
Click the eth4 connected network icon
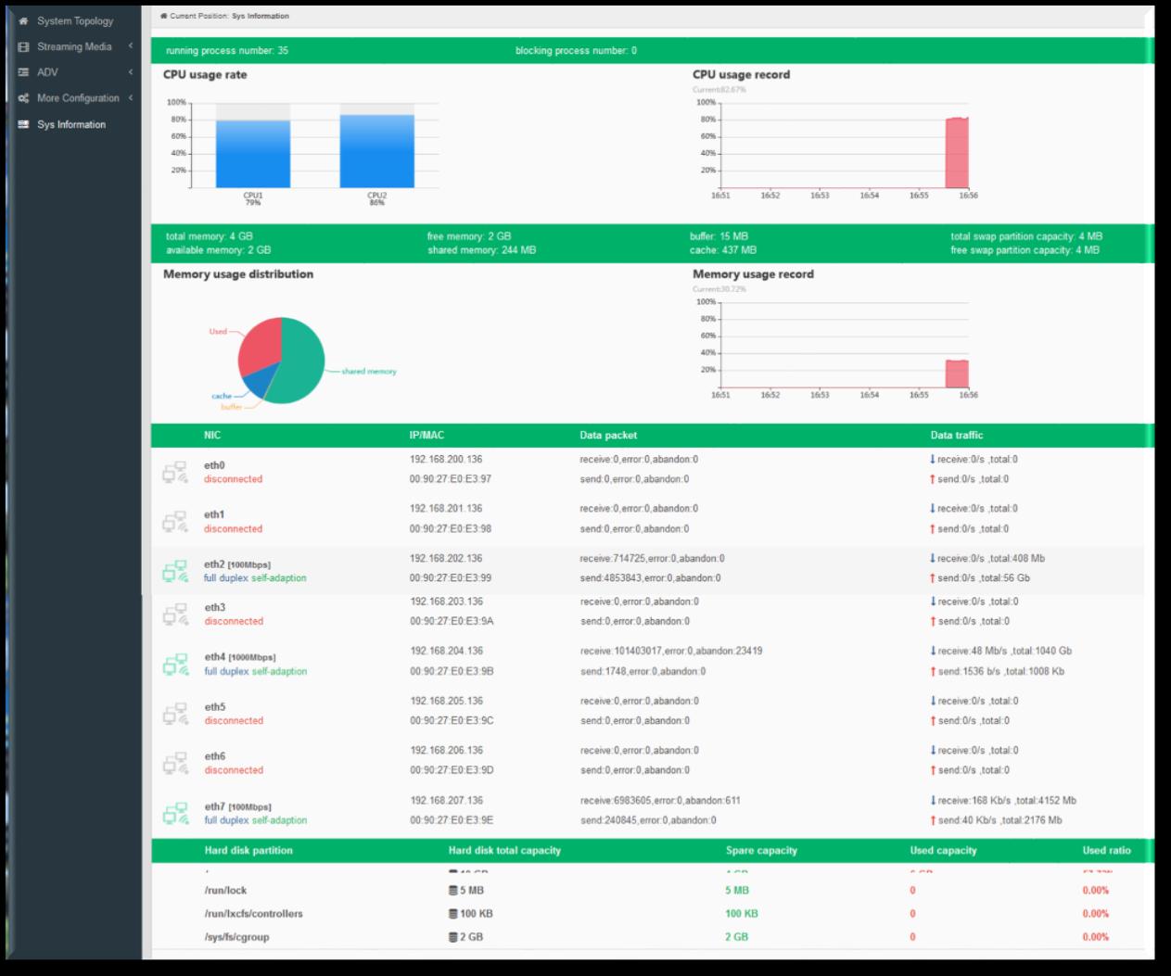175,665
